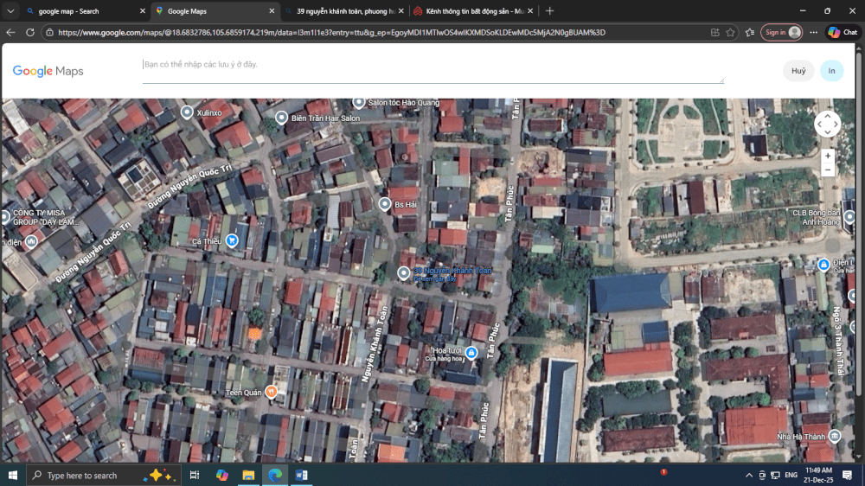Viewport: 865px width, 486px height.
Task: Click the 39 Nguyễn Khánh Toàn pin
Action: coord(403,273)
